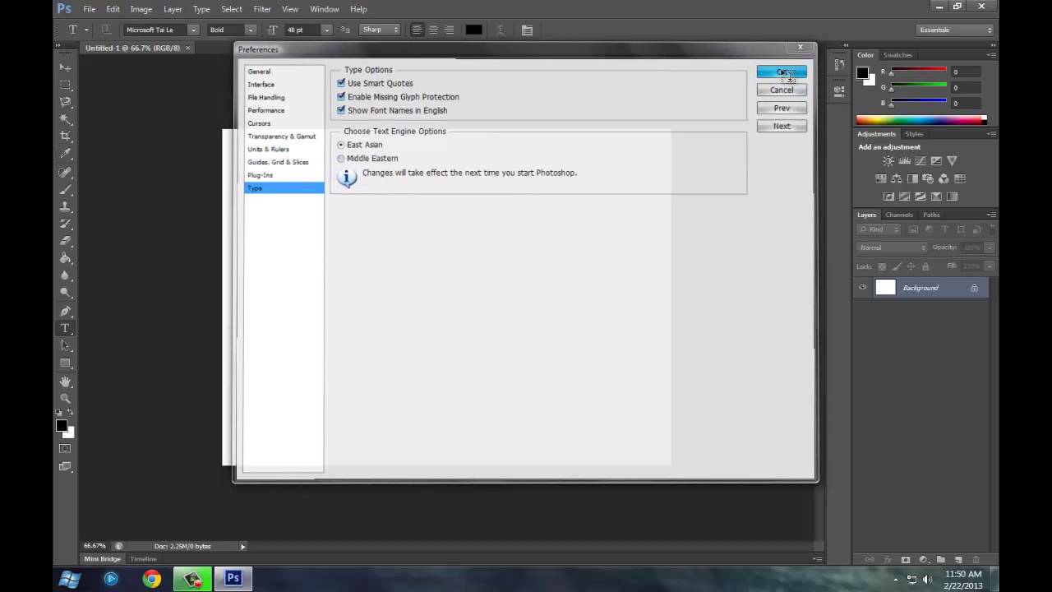
Task: Select the Rectangular Marquee tool
Action: coord(65,85)
